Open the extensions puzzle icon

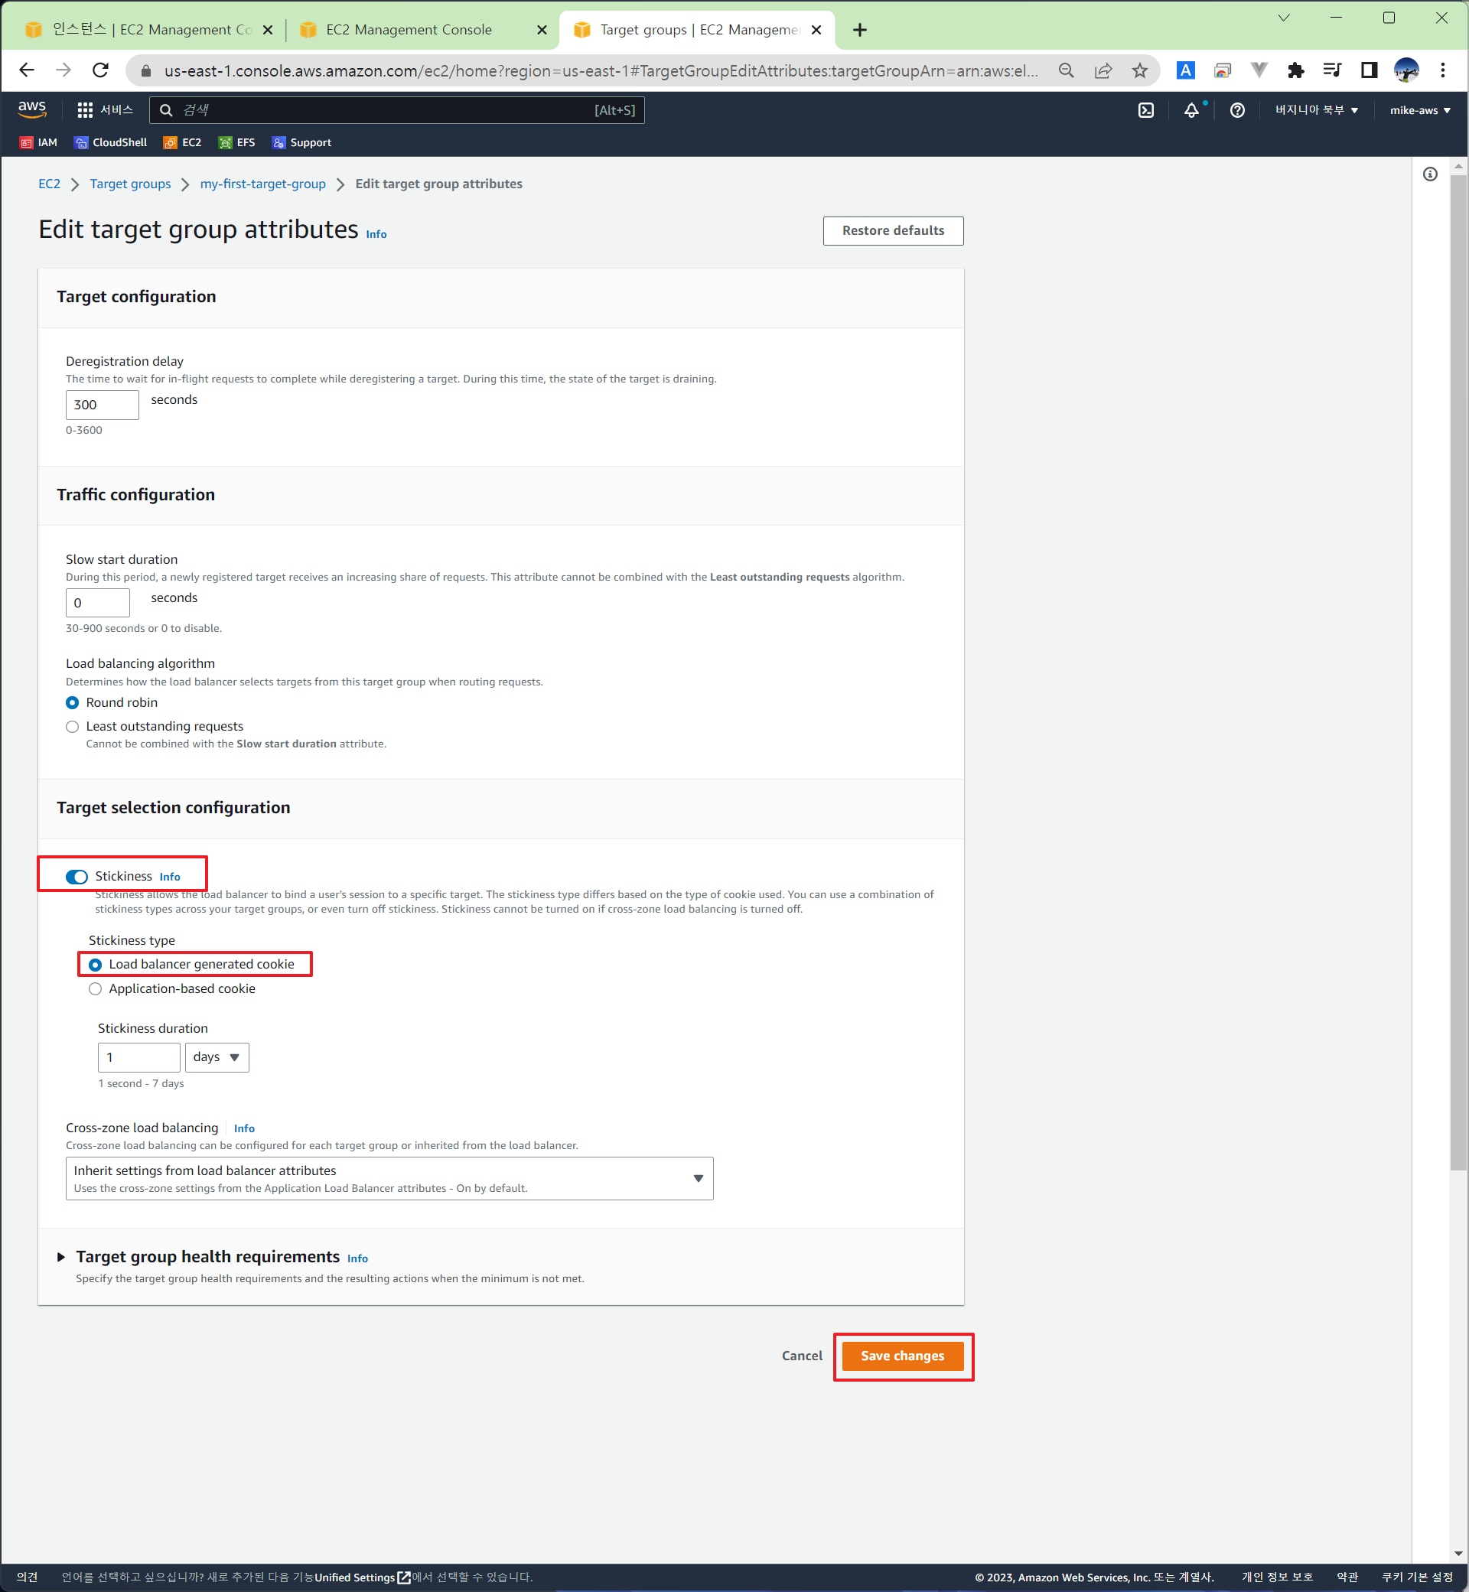(1296, 70)
